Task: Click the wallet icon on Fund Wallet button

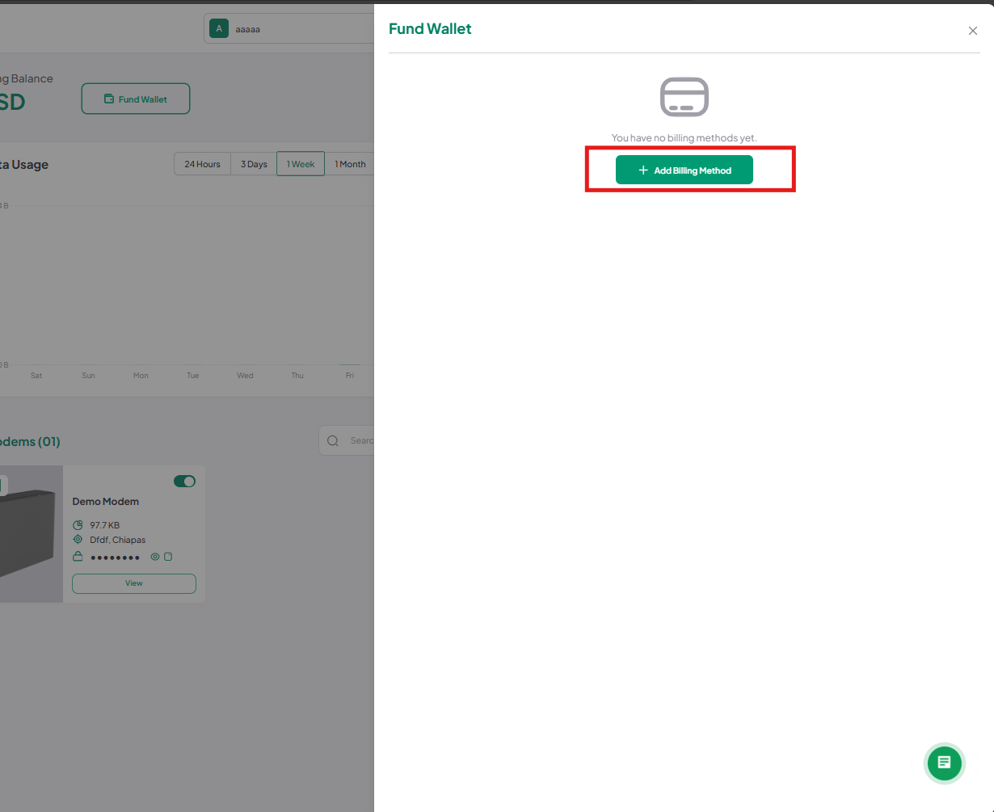Action: (109, 99)
